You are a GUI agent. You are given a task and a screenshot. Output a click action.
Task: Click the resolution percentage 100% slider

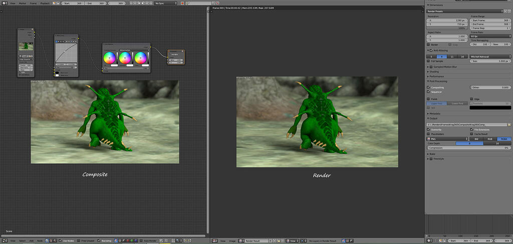point(447,28)
